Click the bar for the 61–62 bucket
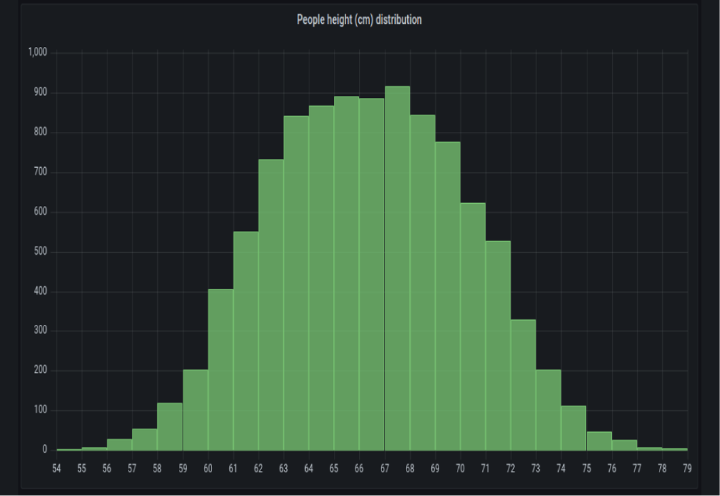Viewport: 720px width, 496px height. tap(245, 341)
